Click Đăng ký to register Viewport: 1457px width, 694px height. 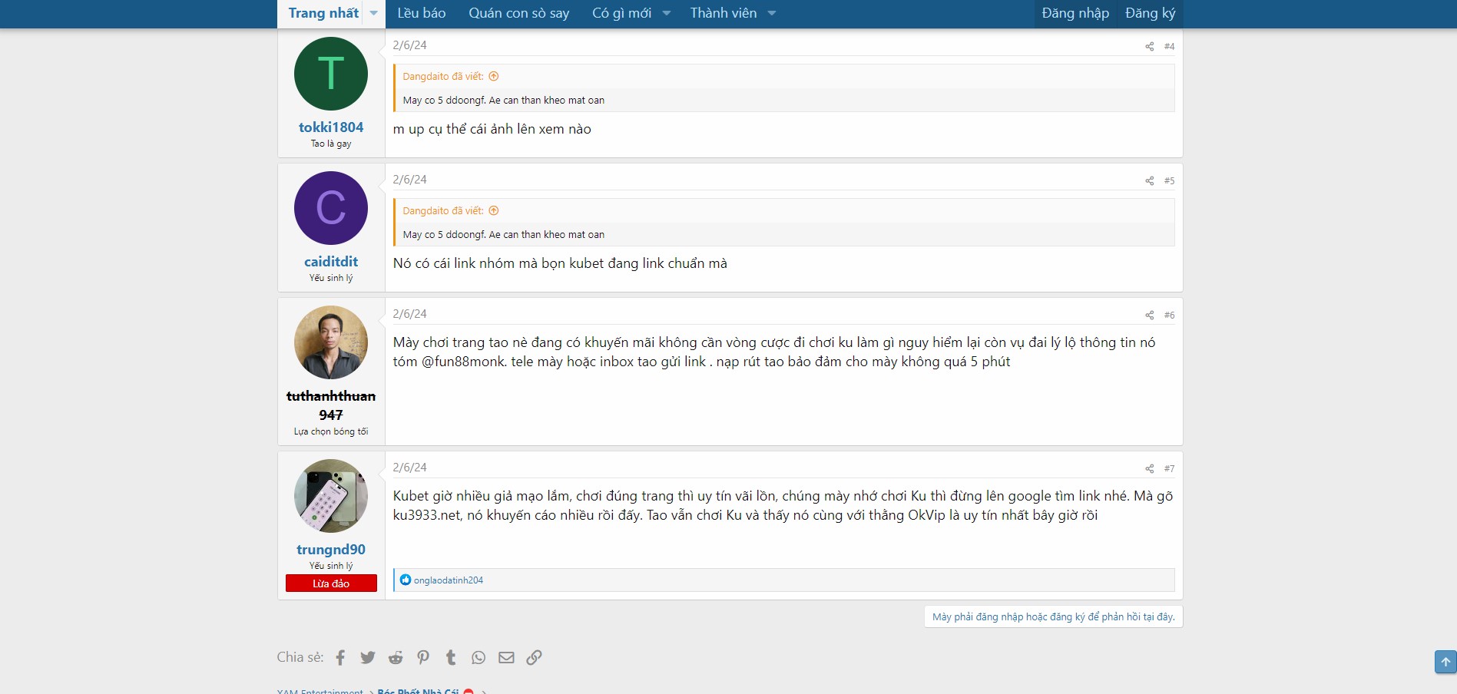(x=1150, y=13)
